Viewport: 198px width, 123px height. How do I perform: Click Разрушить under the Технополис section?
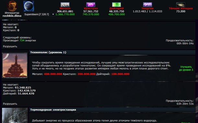click(10, 104)
